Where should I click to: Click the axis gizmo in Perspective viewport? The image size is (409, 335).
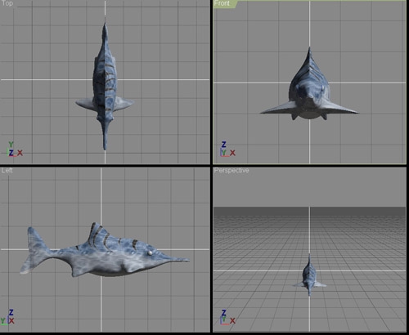pos(227,317)
